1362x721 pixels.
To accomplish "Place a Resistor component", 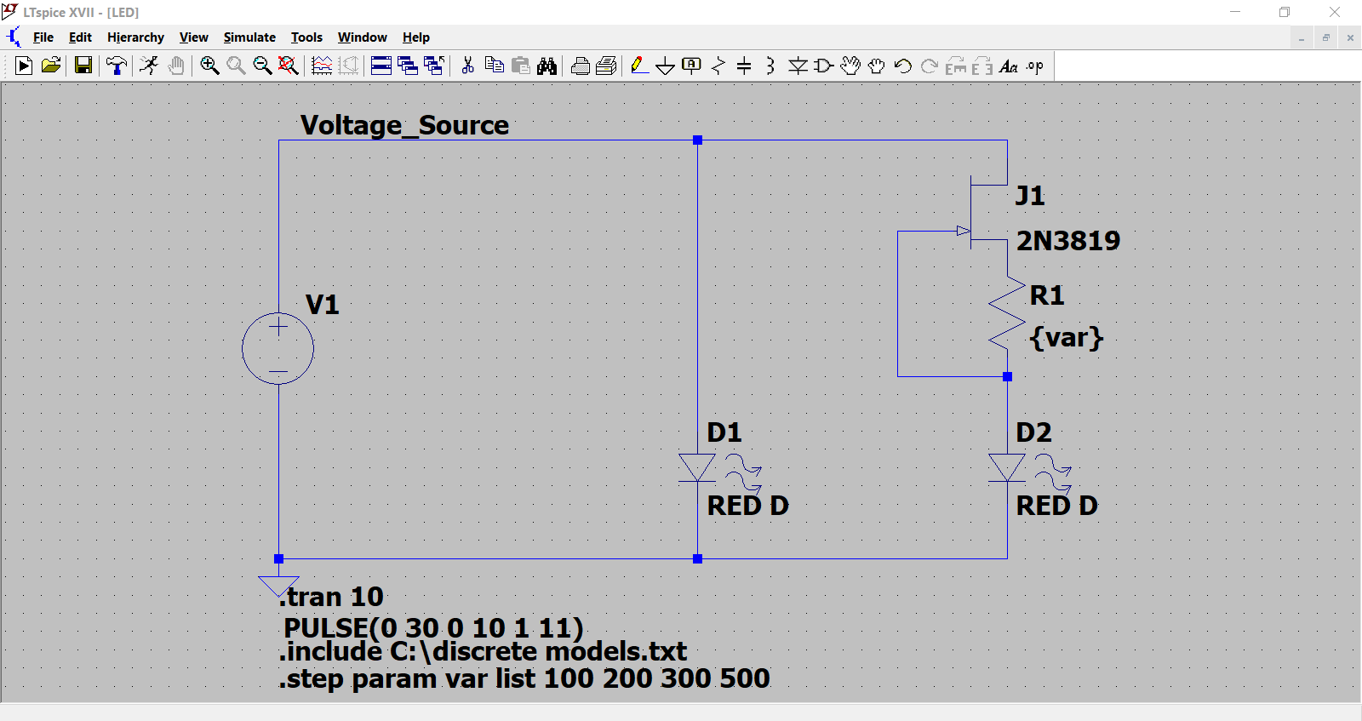I will 718,66.
